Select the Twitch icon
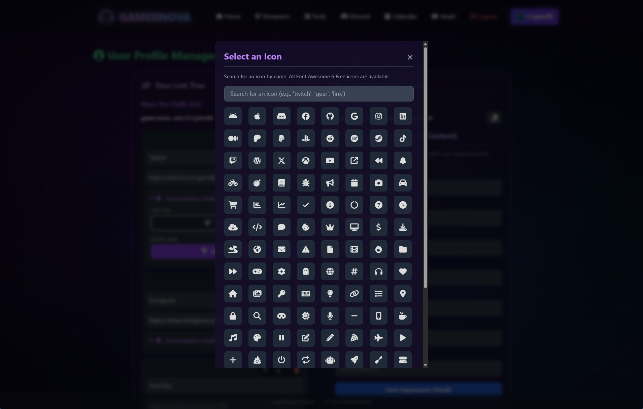The image size is (643, 409). tap(233, 161)
